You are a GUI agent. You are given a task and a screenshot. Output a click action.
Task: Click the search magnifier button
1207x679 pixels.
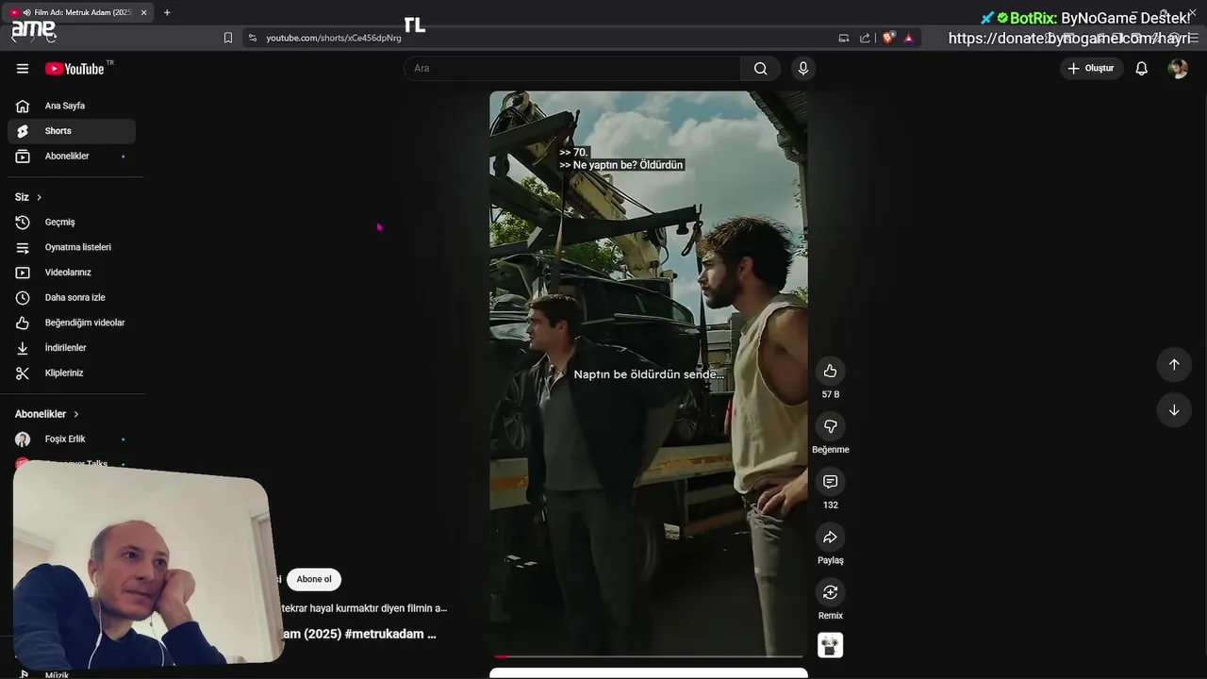click(761, 68)
